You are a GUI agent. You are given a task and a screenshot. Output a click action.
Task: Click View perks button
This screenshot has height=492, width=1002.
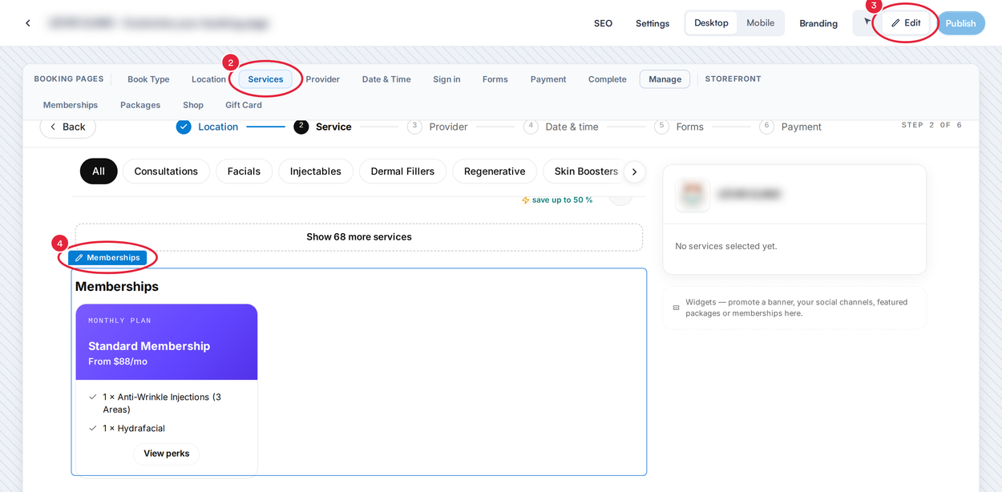(x=167, y=454)
